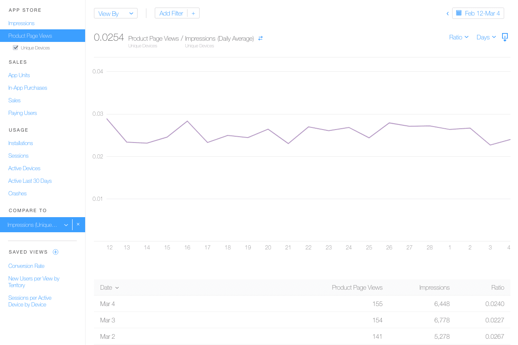This screenshot has height=345, width=518.
Task: Click the download report icon near Days dropdown
Action: (505, 37)
